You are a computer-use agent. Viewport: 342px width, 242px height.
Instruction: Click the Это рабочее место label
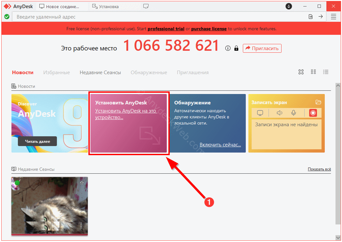[x=89, y=48]
